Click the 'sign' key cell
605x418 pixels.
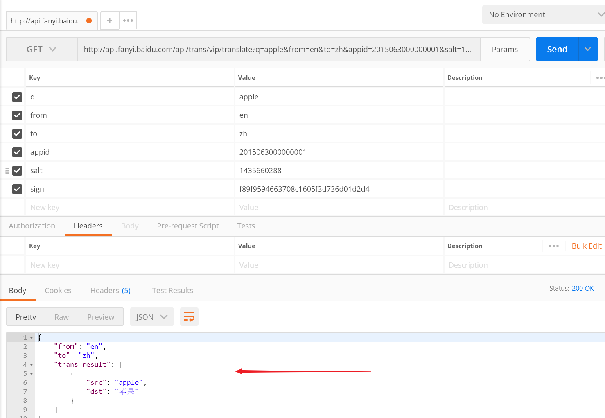pyautogui.click(x=130, y=189)
